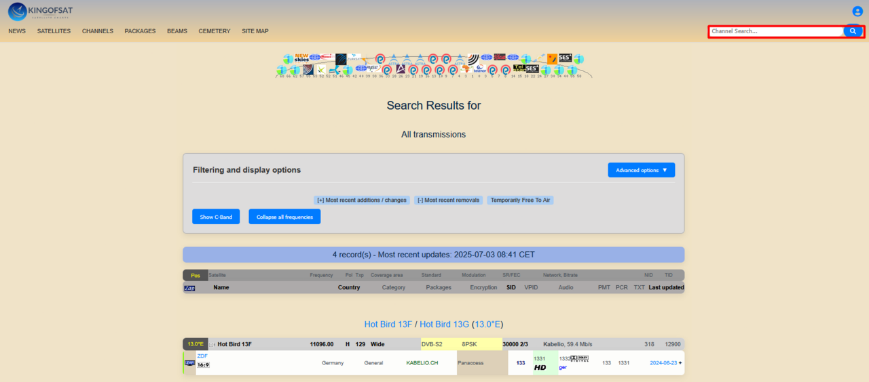Click the SID column header

[511, 287]
